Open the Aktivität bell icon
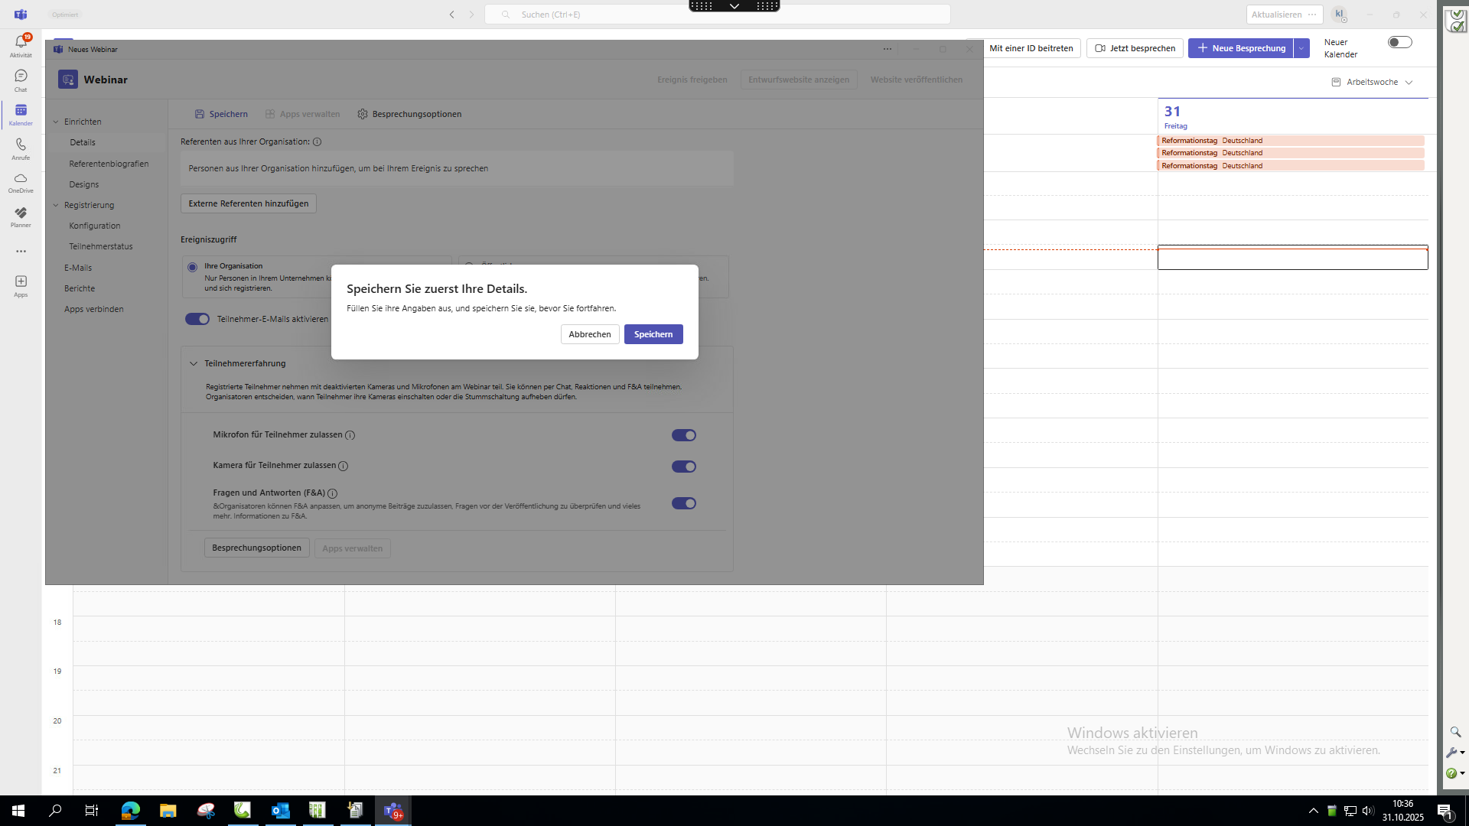 (x=21, y=45)
